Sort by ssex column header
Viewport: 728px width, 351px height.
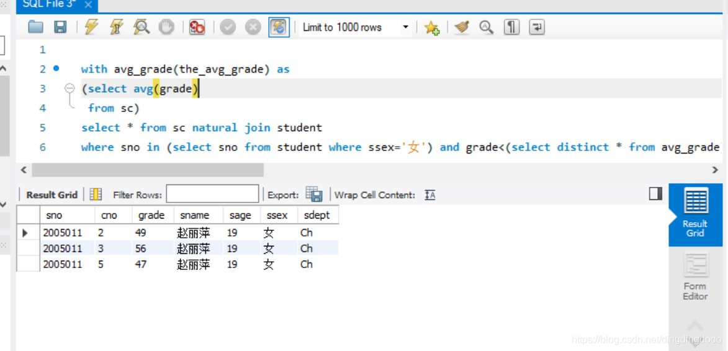(x=279, y=215)
